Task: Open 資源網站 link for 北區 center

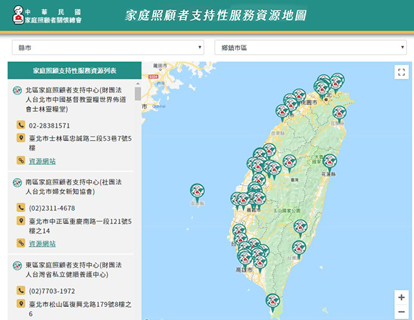Action: tap(42, 161)
